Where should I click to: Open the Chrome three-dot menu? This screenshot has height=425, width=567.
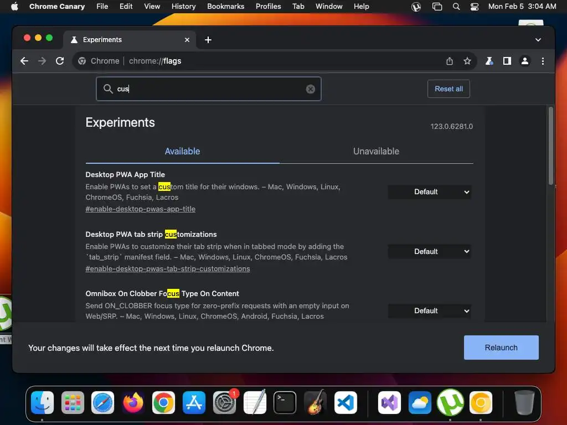tap(543, 61)
